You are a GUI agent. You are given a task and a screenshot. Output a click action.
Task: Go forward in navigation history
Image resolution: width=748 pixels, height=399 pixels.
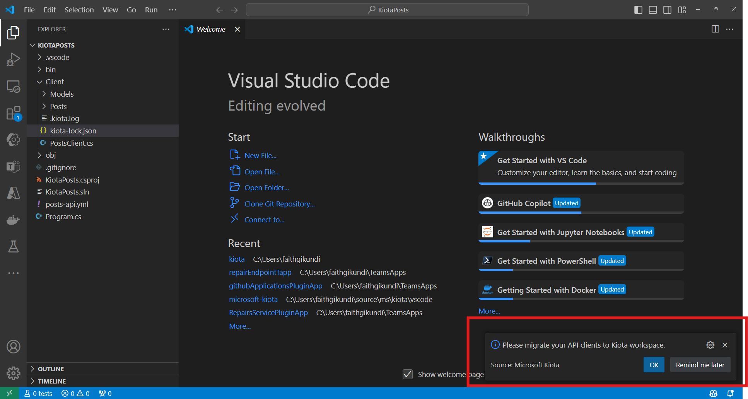tap(234, 10)
